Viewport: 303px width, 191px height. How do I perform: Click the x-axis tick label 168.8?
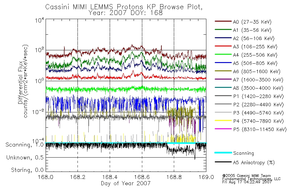[x=174, y=177]
